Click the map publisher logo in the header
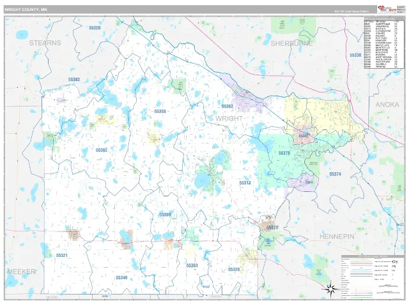This screenshot has width=409, height=306. coord(386,9)
